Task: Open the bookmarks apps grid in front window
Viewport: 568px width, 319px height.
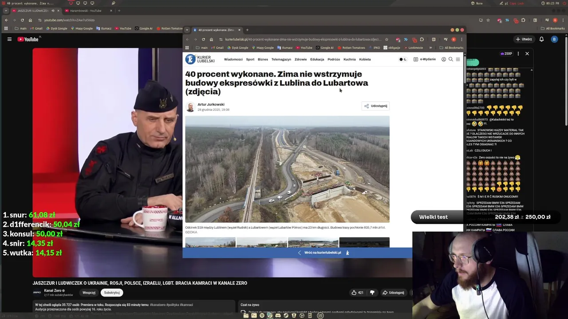Action: pos(187,47)
